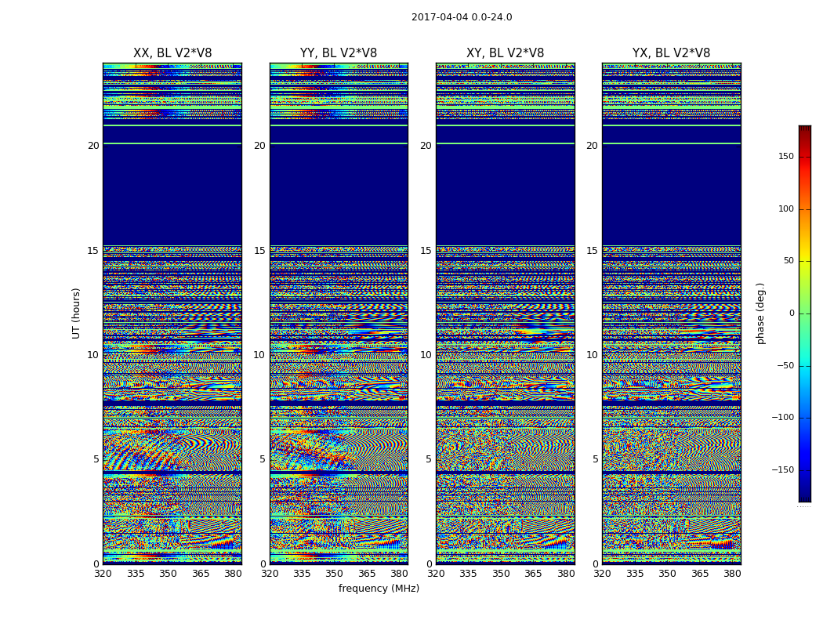This screenshot has width=823, height=627.
Task: Click the 20 tick on XX y-axis
Action: 93,145
